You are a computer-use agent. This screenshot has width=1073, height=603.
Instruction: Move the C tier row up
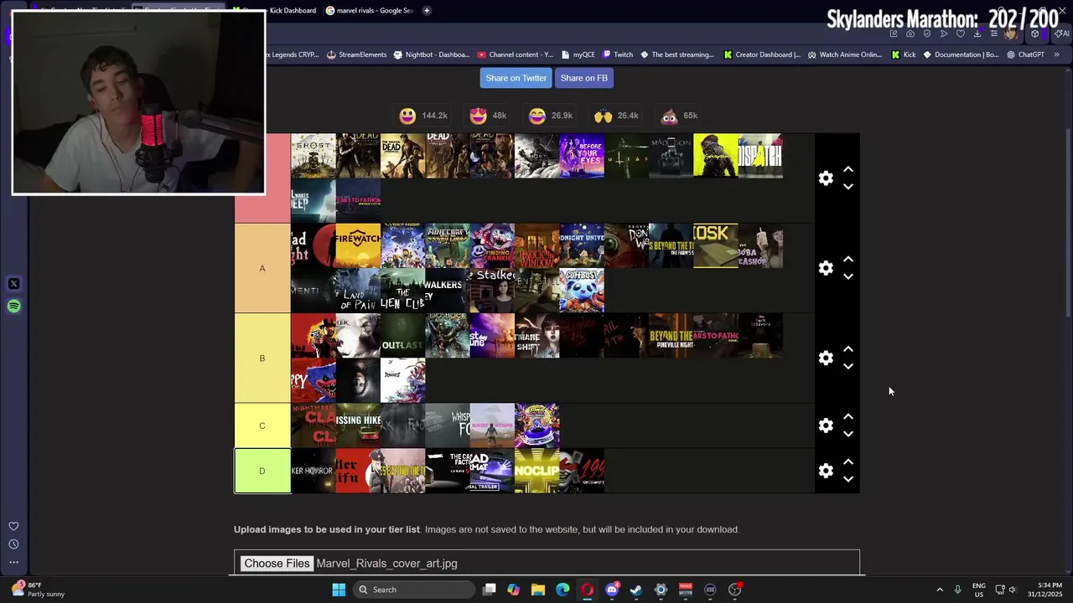pos(848,416)
